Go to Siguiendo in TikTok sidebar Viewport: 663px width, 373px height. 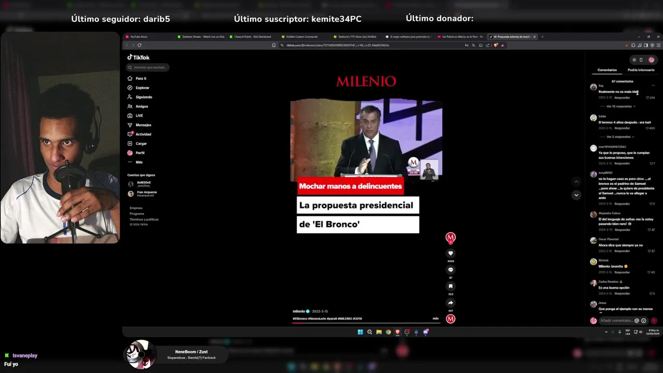pyautogui.click(x=140, y=97)
